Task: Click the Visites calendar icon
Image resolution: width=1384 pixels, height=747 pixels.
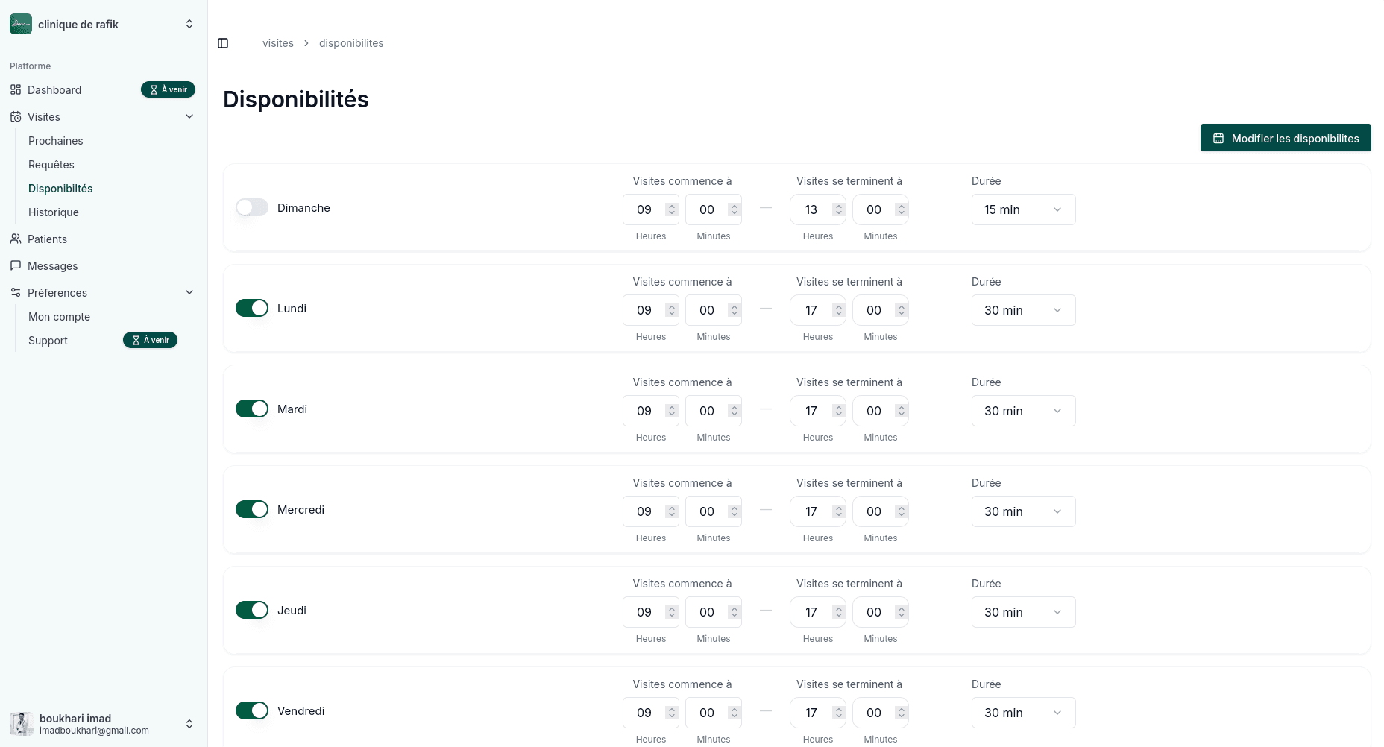Action: (16, 117)
